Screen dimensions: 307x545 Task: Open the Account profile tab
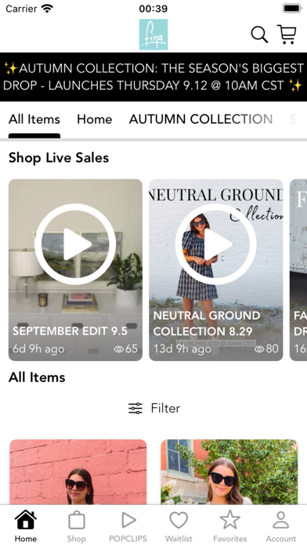[281, 526]
